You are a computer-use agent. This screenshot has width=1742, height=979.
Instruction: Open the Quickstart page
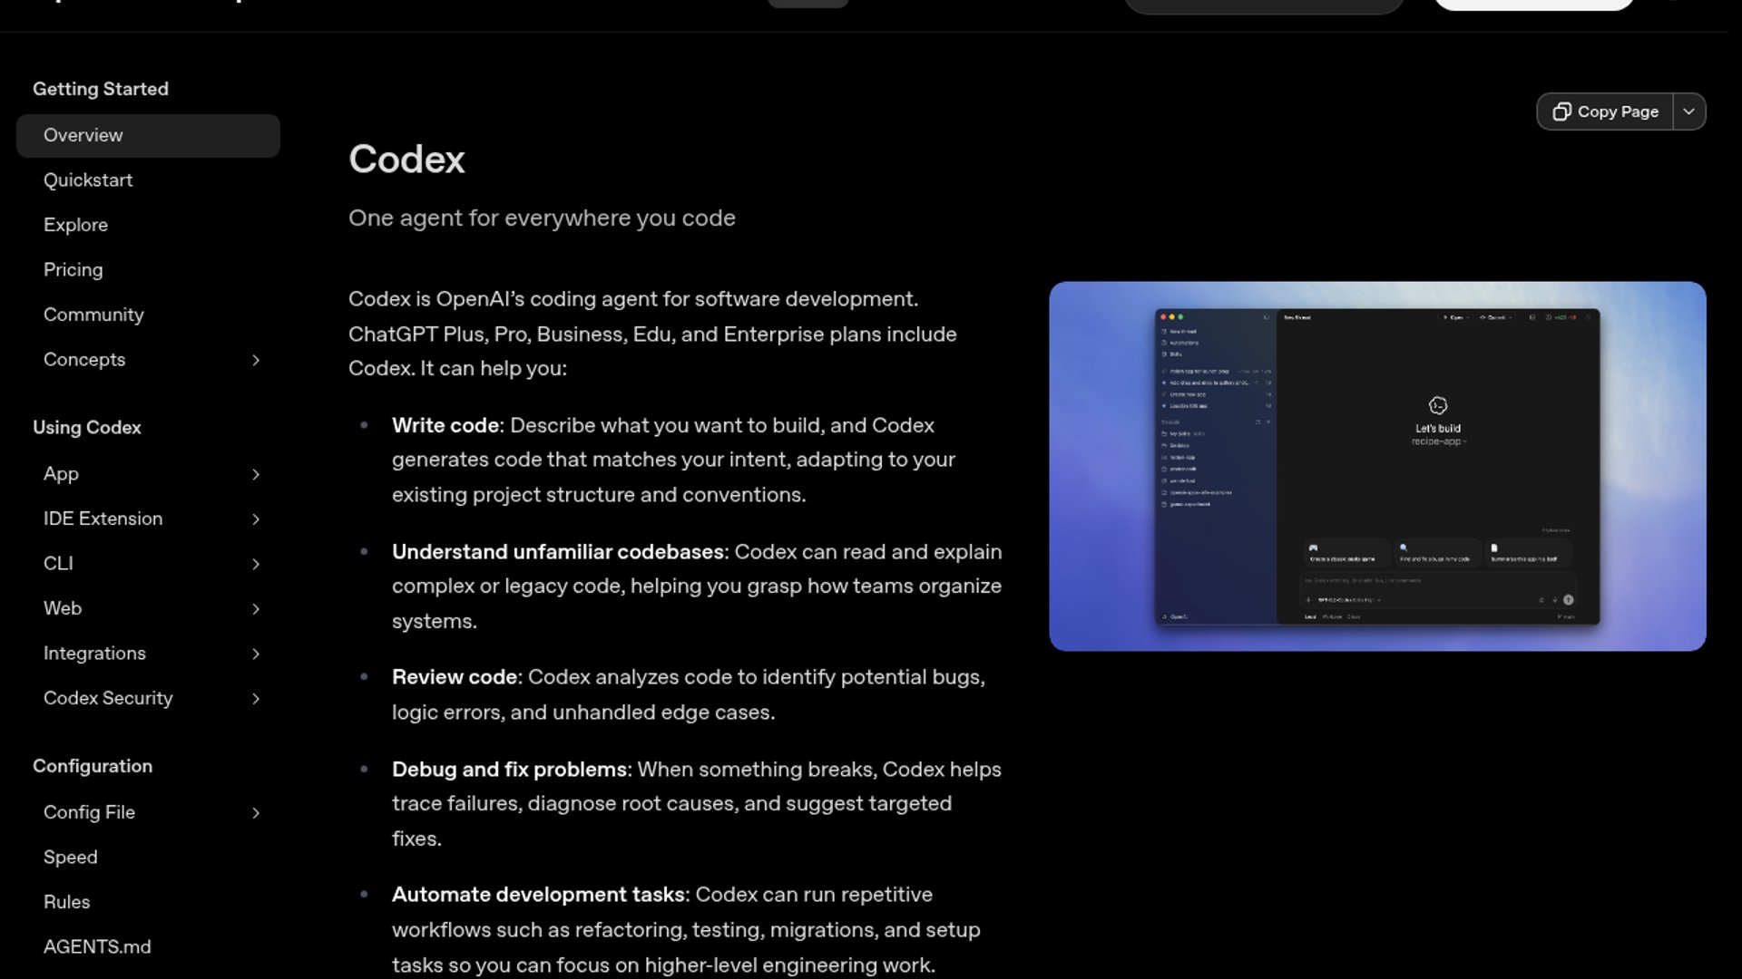tap(88, 180)
